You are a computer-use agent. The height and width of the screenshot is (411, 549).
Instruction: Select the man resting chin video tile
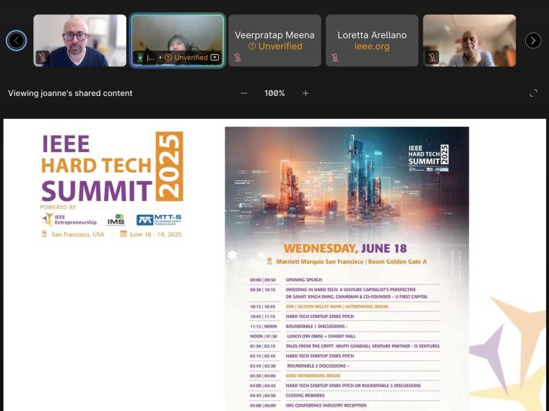pos(469,40)
